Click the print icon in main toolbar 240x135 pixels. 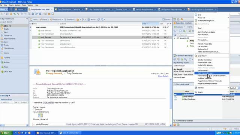click(7, 14)
